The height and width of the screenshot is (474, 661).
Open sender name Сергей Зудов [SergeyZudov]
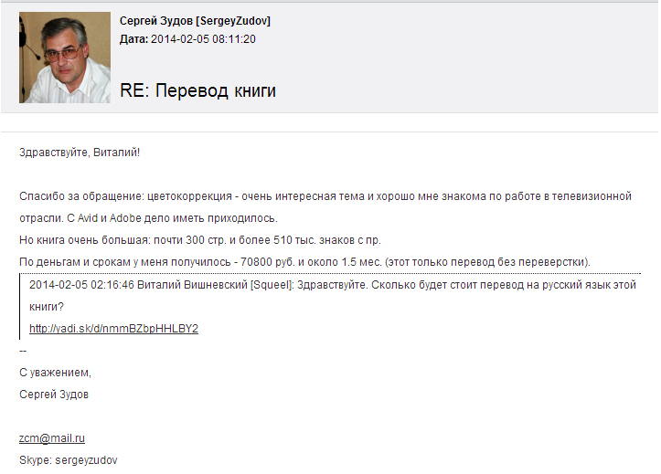195,21
